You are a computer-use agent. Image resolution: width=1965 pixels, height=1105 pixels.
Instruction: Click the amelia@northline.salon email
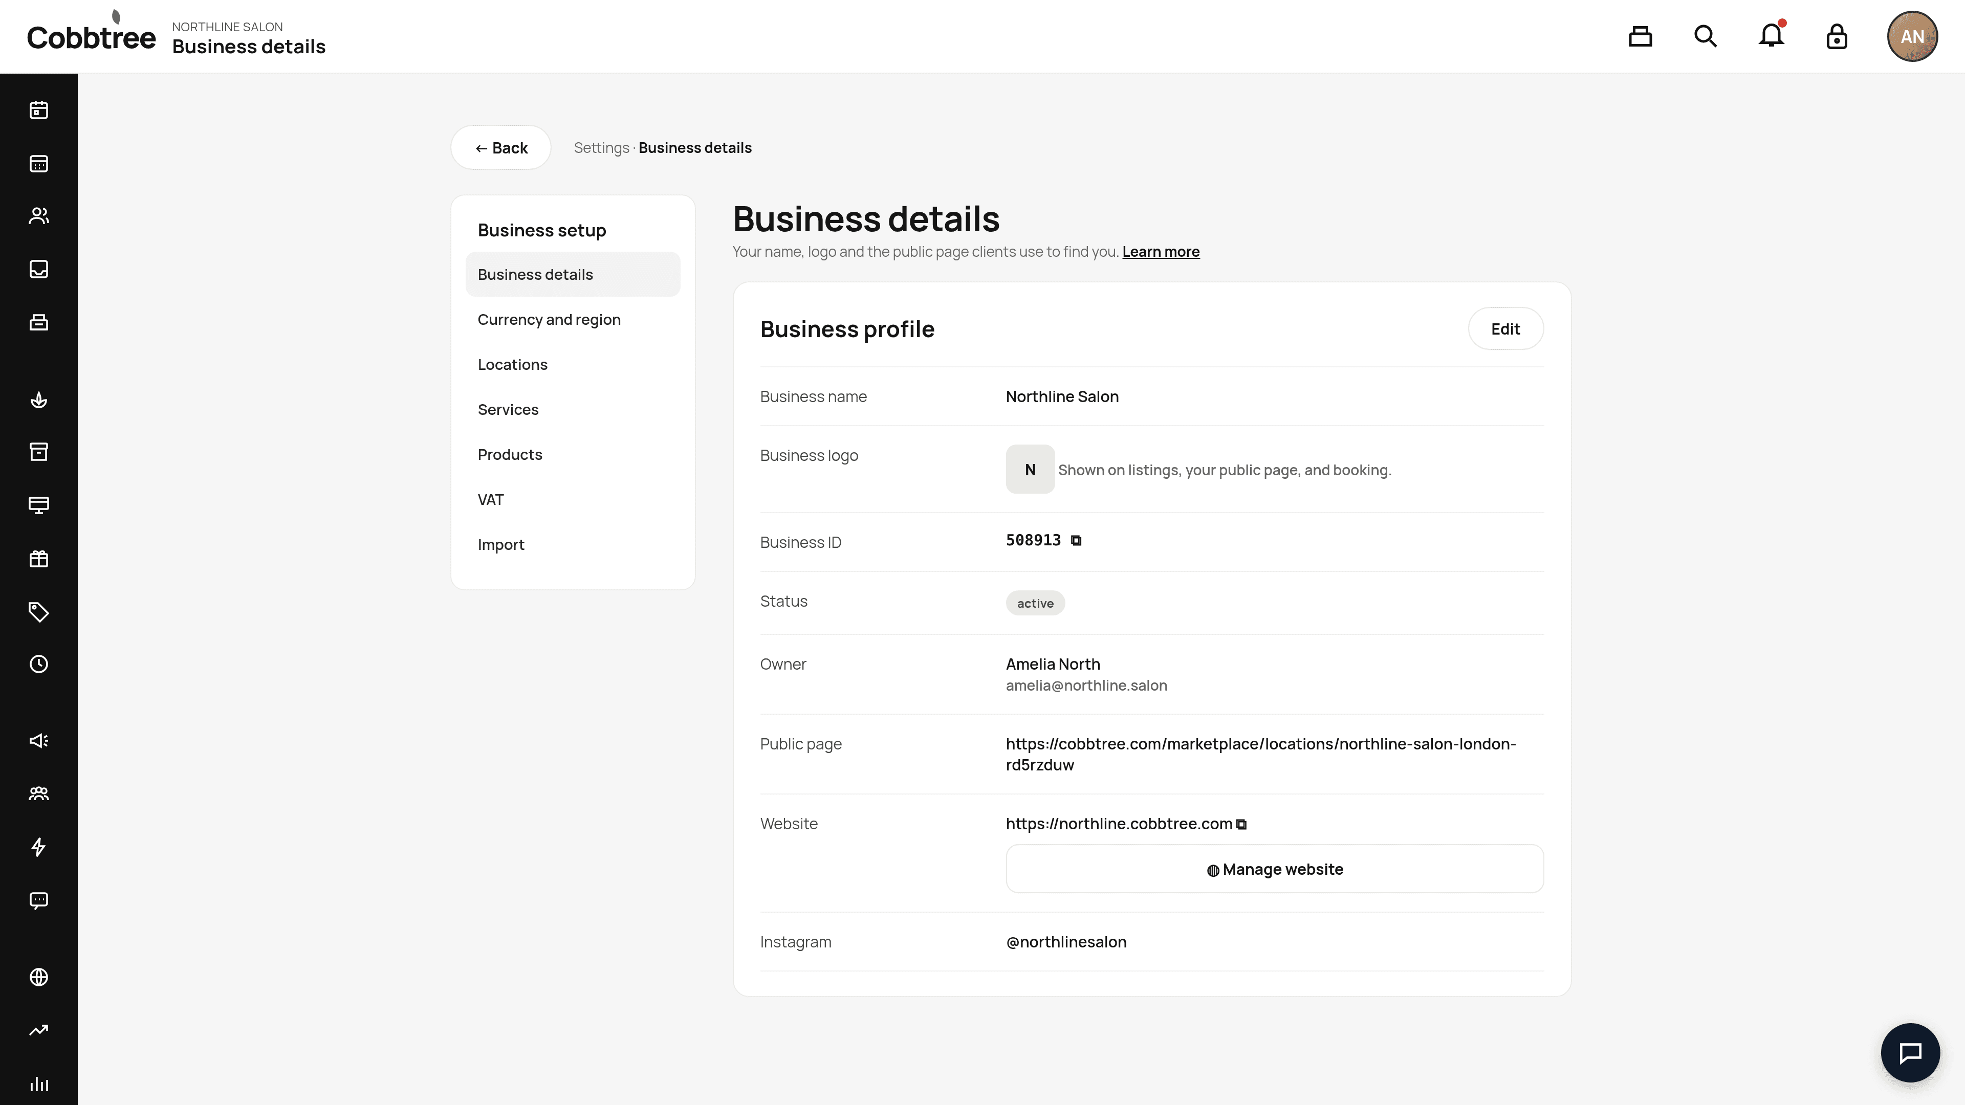[1086, 686]
